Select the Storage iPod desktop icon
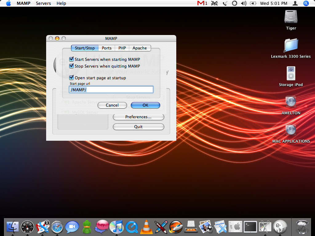 (x=291, y=73)
